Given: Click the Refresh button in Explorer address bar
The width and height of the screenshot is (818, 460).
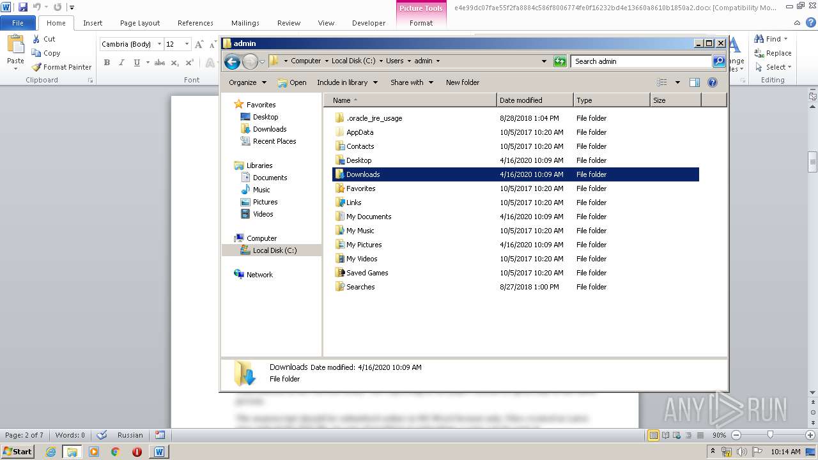Looking at the screenshot, I should point(560,61).
